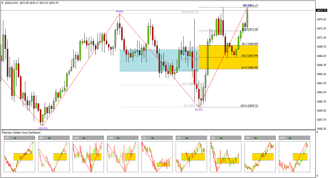Click the green up arrow beside M15

tap(84, 138)
